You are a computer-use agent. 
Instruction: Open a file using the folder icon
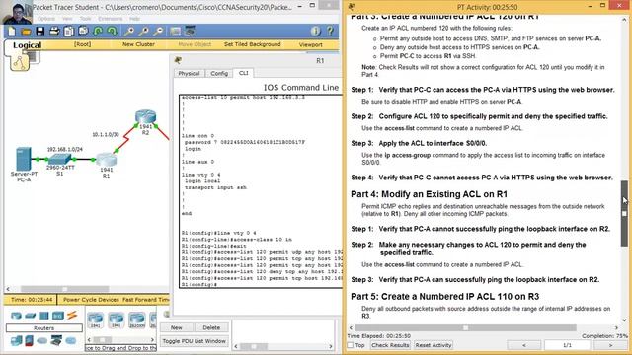coord(26,31)
